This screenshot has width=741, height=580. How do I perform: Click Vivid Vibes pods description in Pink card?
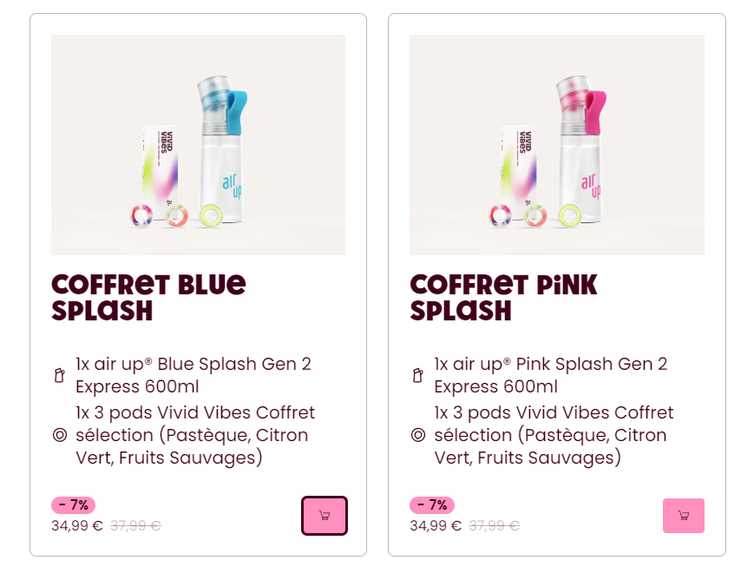click(553, 435)
